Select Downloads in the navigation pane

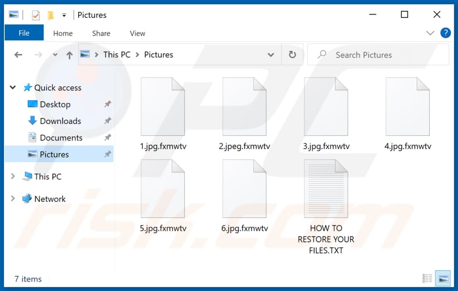click(60, 121)
